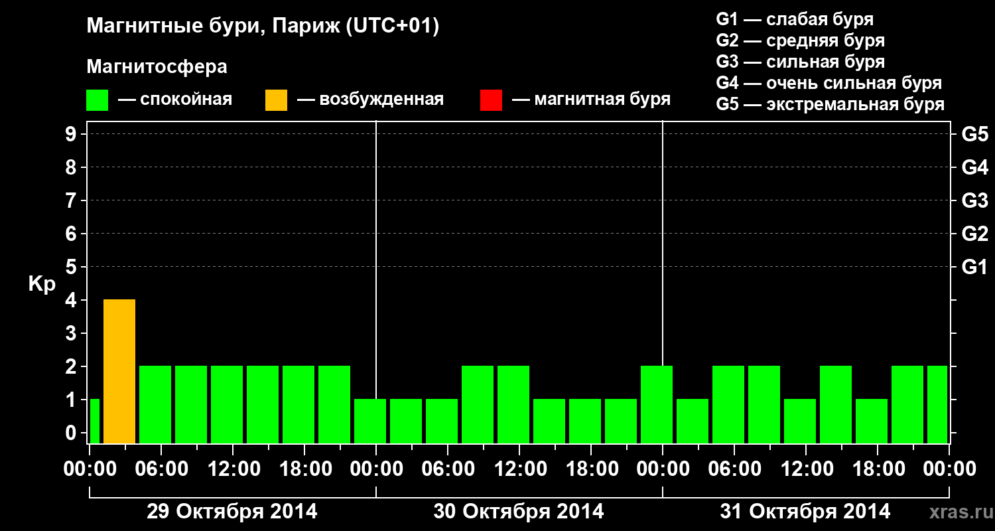Click the Kp axis value 6
995x531 pixels.
click(x=72, y=234)
